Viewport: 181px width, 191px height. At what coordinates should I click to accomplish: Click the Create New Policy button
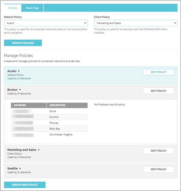pyautogui.click(x=25, y=185)
